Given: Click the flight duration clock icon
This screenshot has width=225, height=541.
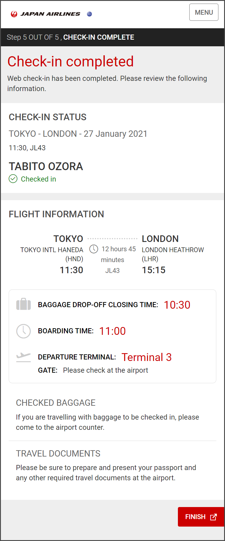Looking at the screenshot, I should (94, 249).
